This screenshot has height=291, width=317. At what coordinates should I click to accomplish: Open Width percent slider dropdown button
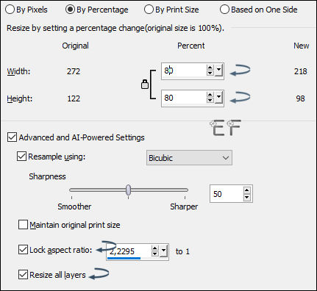point(218,71)
